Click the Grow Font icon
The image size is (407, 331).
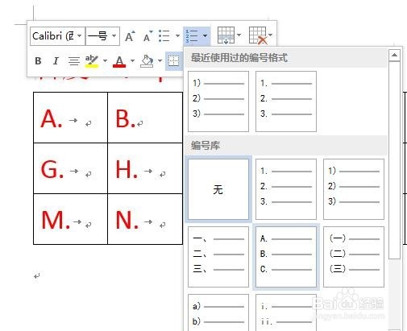click(x=130, y=36)
